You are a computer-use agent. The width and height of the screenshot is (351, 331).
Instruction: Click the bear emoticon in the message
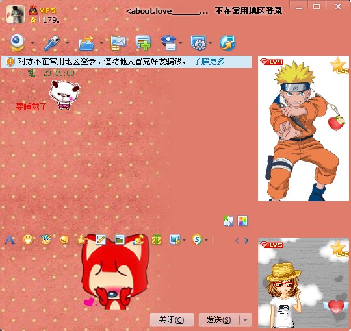click(x=64, y=95)
